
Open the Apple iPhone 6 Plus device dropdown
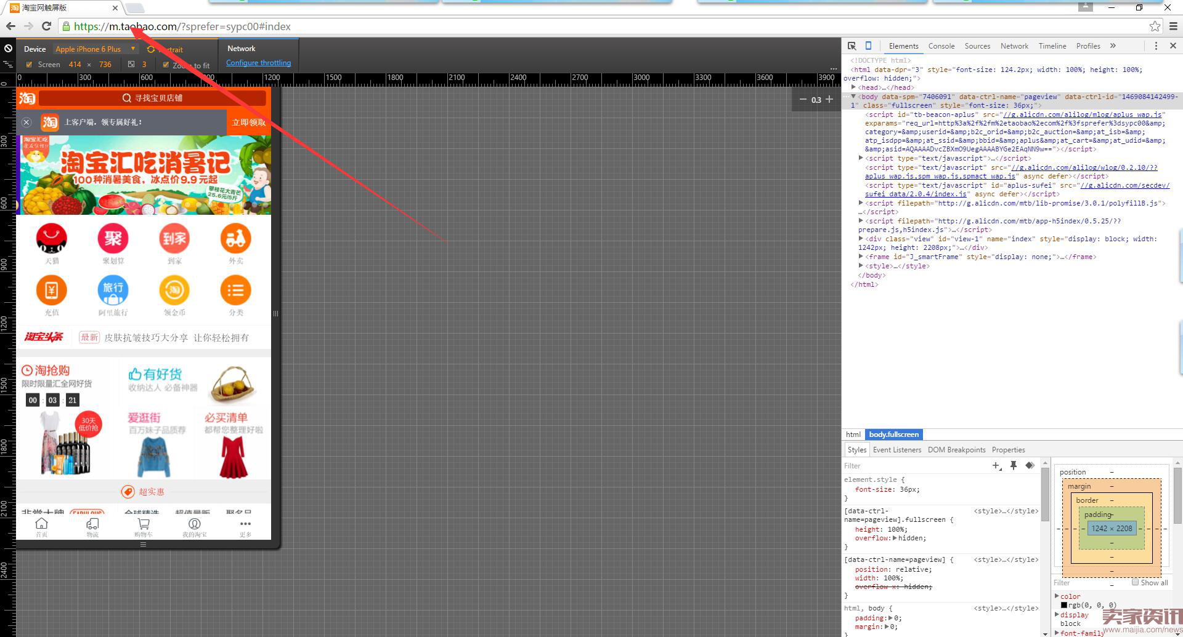click(96, 49)
